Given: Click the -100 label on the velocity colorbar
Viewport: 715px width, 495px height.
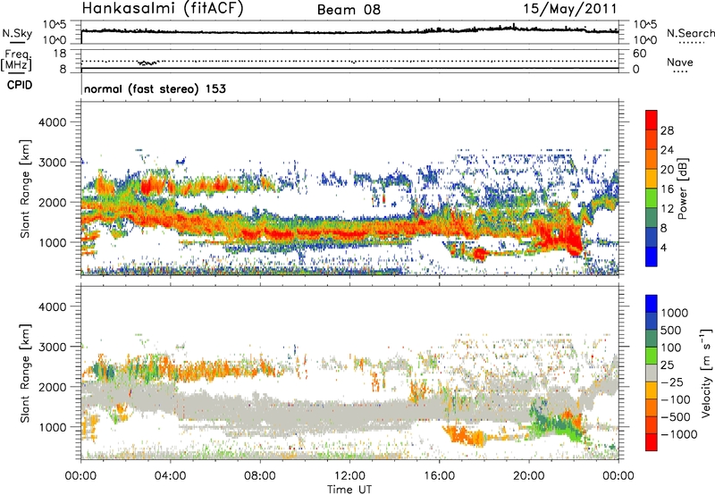Looking at the screenshot, I should (677, 399).
